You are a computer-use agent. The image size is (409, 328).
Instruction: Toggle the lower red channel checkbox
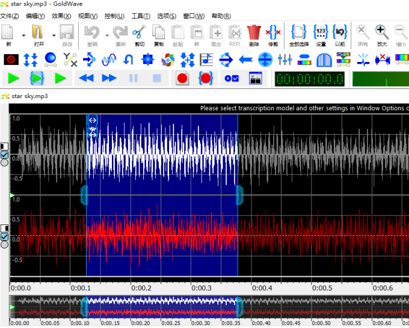pyautogui.click(x=5, y=237)
